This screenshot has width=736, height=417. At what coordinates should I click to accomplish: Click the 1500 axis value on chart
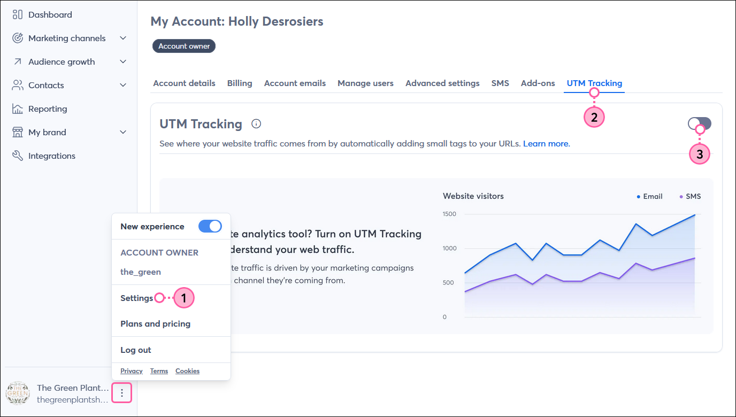(450, 214)
